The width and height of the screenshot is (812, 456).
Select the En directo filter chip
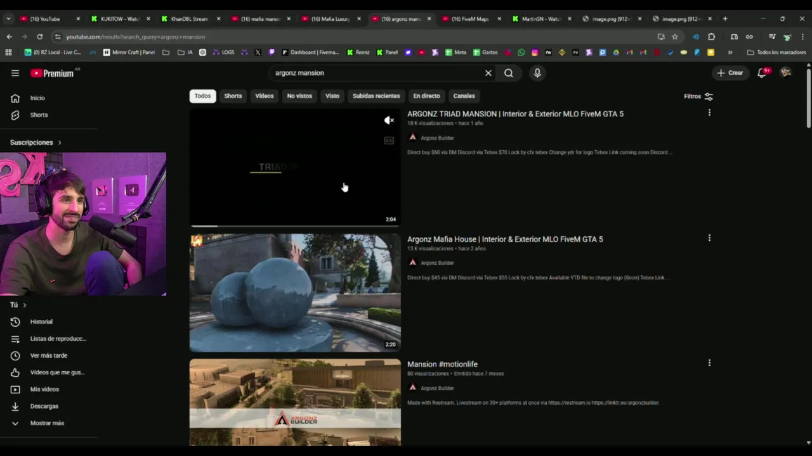[426, 96]
